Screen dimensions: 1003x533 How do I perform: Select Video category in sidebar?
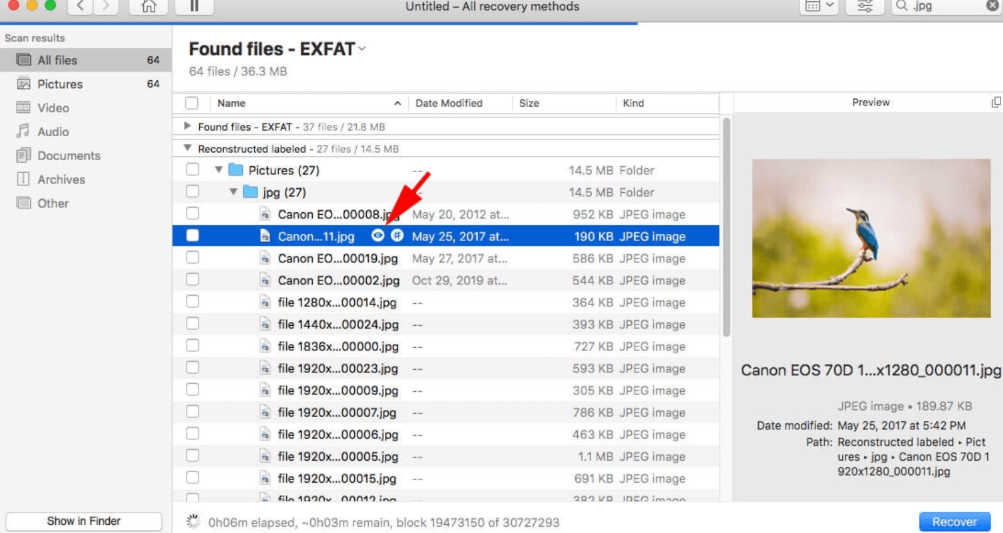point(86,108)
